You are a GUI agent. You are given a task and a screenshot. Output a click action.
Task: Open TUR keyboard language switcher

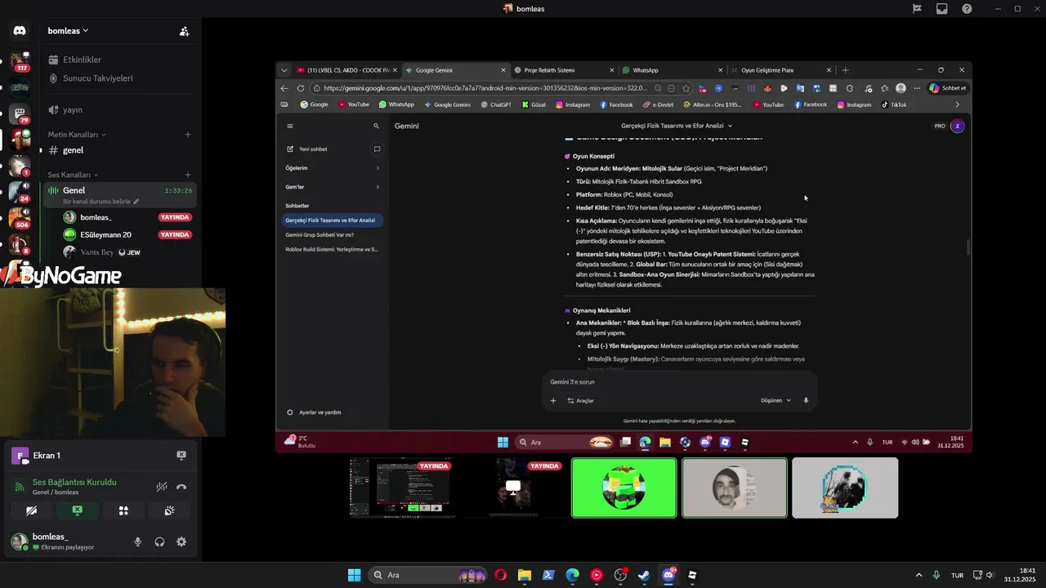click(957, 575)
